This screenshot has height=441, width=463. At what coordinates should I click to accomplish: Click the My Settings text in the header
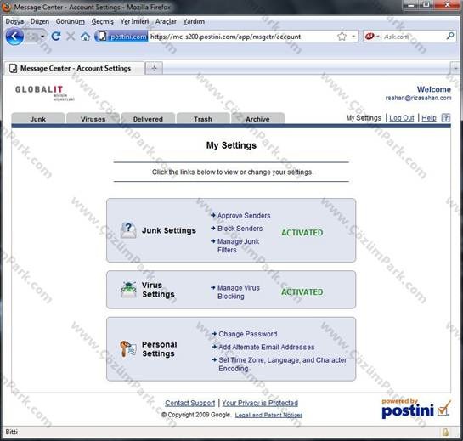(x=364, y=118)
